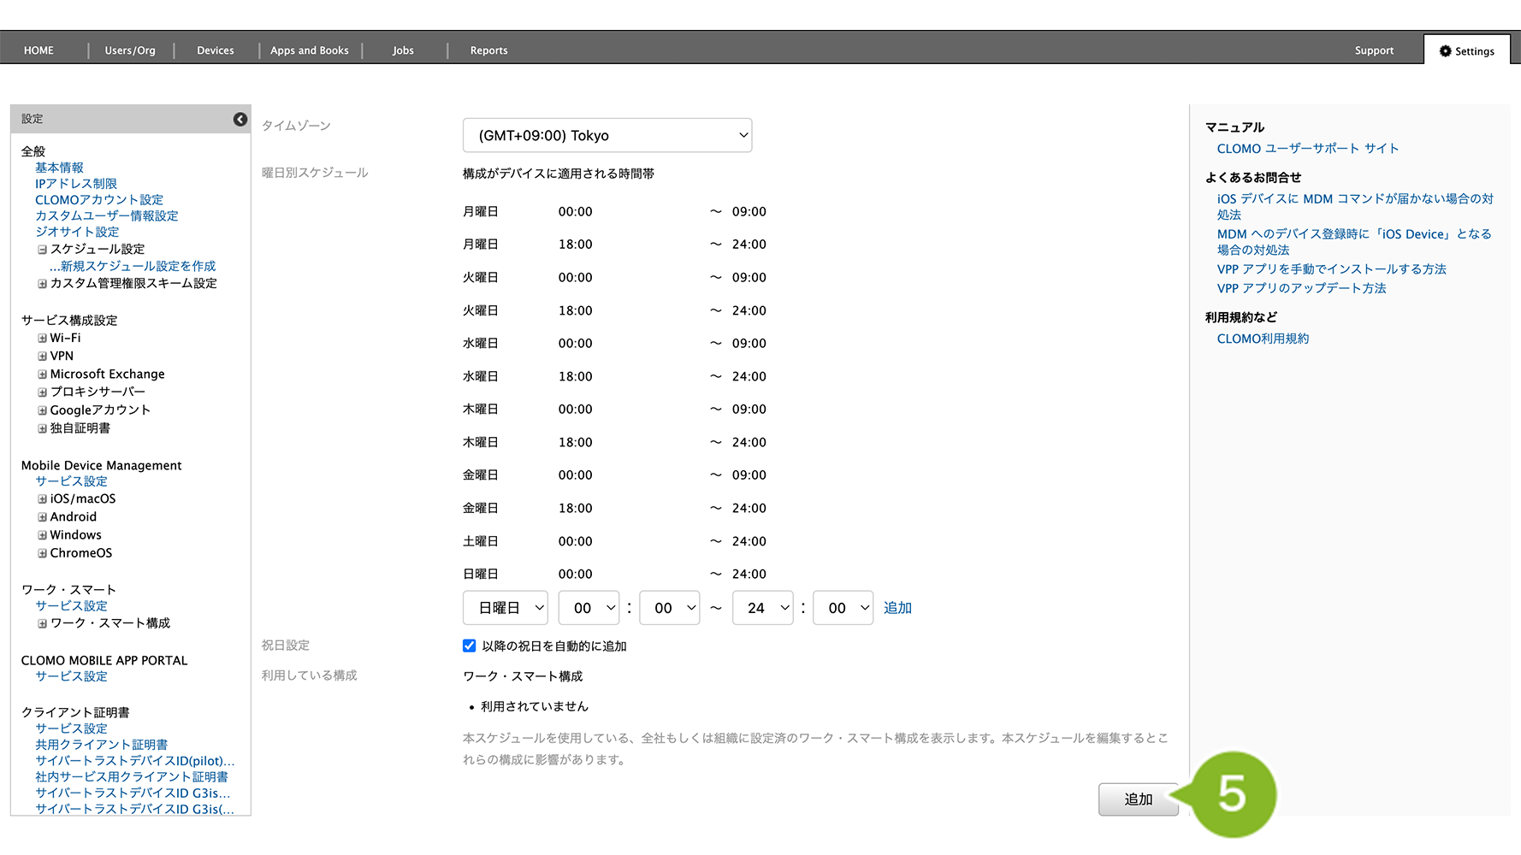Open CLOMO ユーザーサポート サイト link
The width and height of the screenshot is (1521, 855).
(1307, 149)
